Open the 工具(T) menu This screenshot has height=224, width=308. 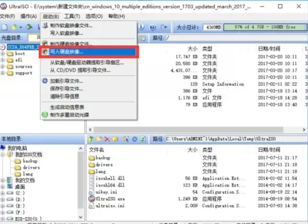click(72, 16)
